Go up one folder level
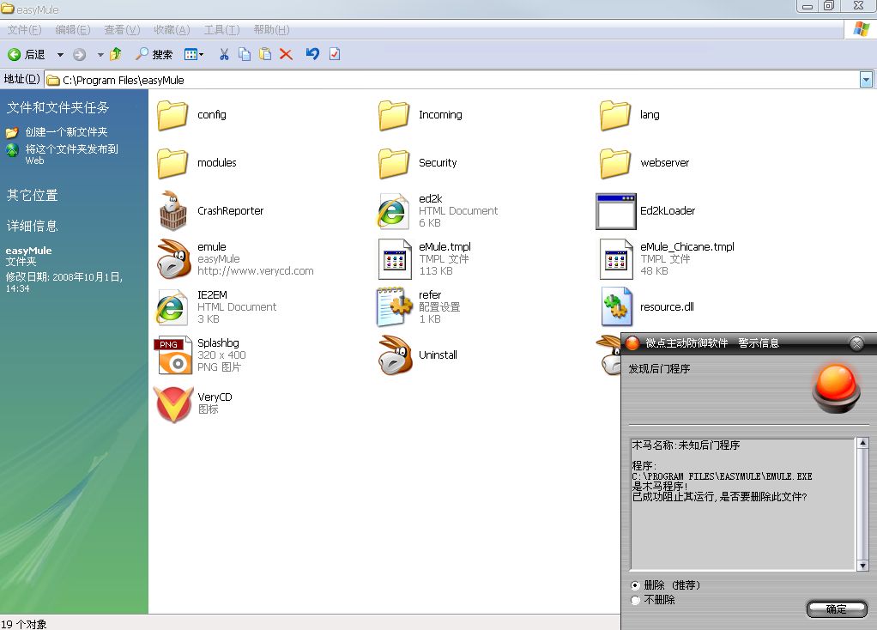 click(x=116, y=54)
